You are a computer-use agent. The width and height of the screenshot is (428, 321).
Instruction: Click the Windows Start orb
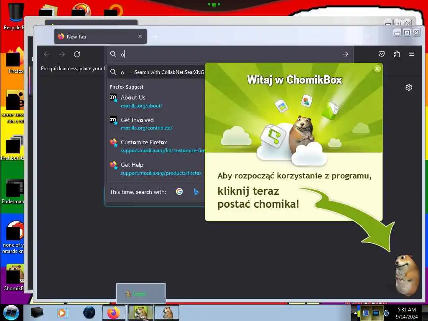[11, 313]
